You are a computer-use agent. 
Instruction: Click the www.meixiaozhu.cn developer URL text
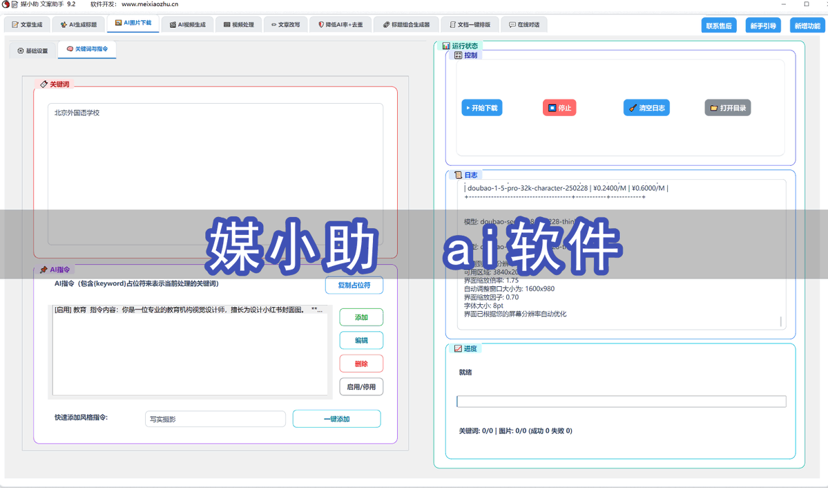(150, 4)
